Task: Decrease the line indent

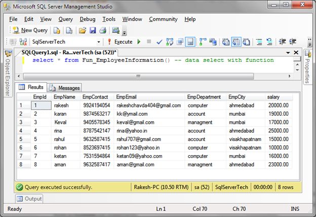Action: (x=282, y=42)
